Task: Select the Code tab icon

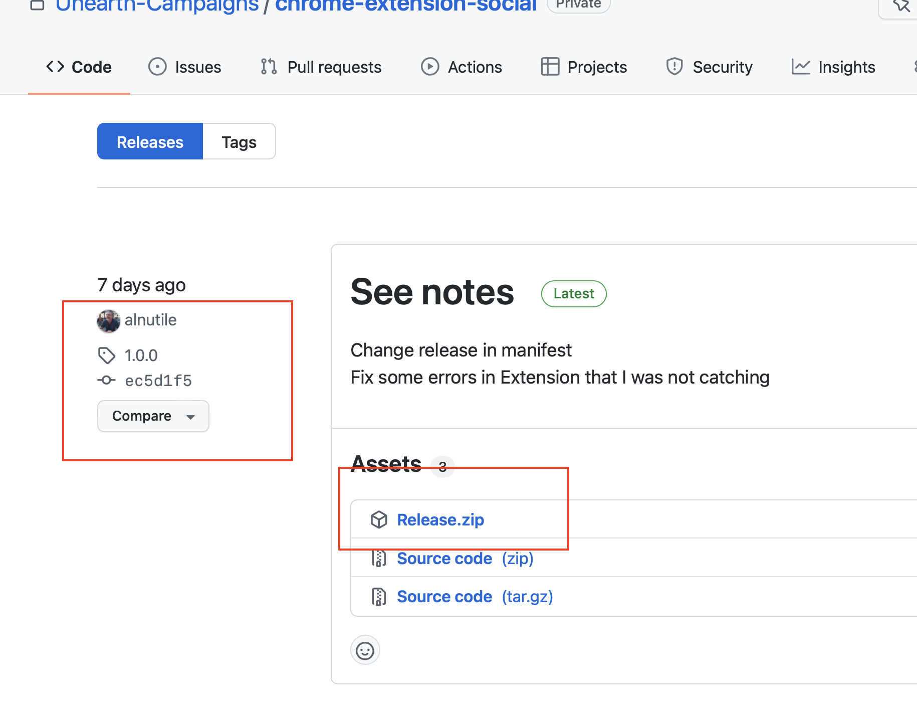Action: (55, 66)
